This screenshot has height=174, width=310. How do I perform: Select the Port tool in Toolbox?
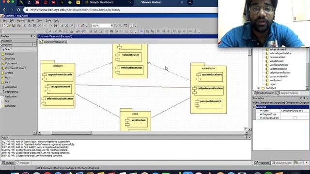[x=7, y=77]
